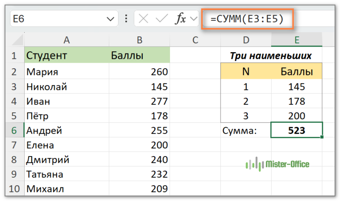Click the yellow Баллы header in column E
The height and width of the screenshot is (201, 340).
coord(297,71)
